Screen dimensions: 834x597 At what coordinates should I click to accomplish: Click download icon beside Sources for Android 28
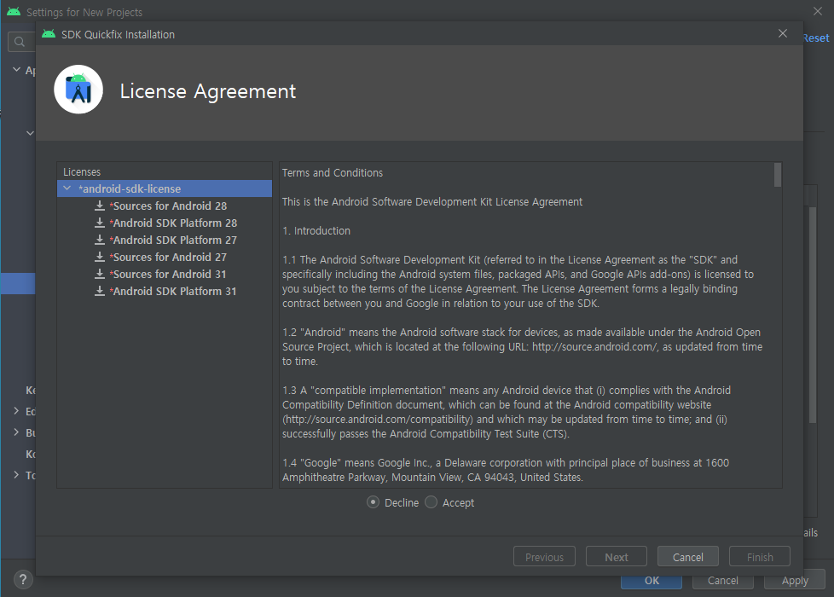[x=100, y=206]
